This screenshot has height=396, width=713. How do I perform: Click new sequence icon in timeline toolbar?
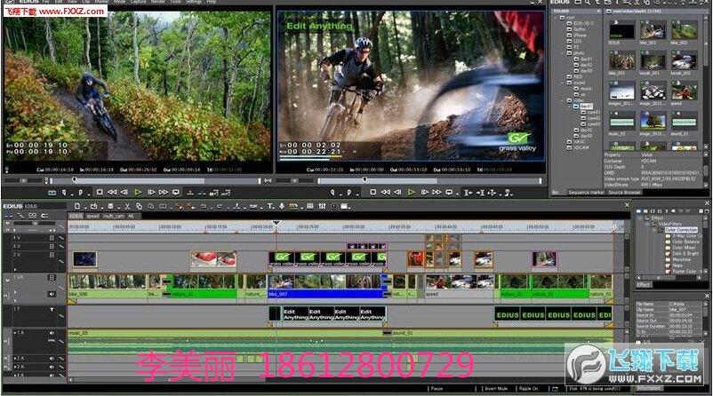pos(76,206)
